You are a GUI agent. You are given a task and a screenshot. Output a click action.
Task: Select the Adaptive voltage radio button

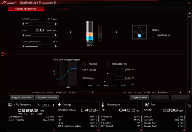84,64
